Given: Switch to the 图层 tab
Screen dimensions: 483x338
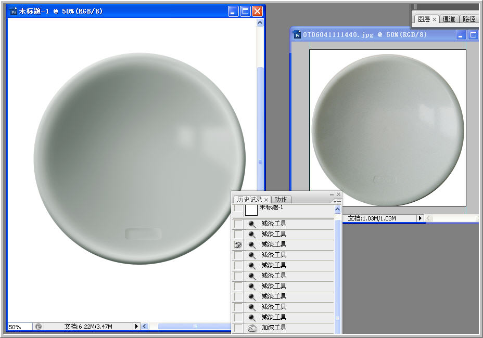Looking at the screenshot, I should 424,19.
